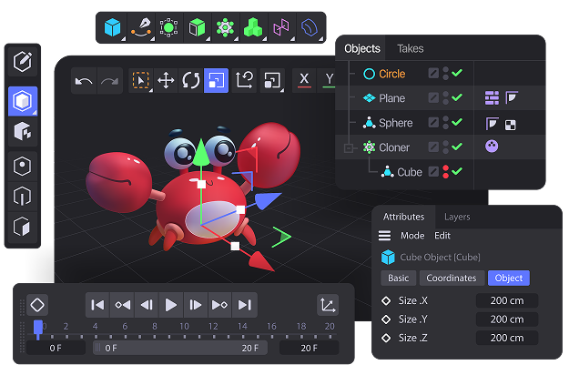569x375 pixels.
Task: Open the Attributes panel hamburger menu
Action: click(x=385, y=236)
